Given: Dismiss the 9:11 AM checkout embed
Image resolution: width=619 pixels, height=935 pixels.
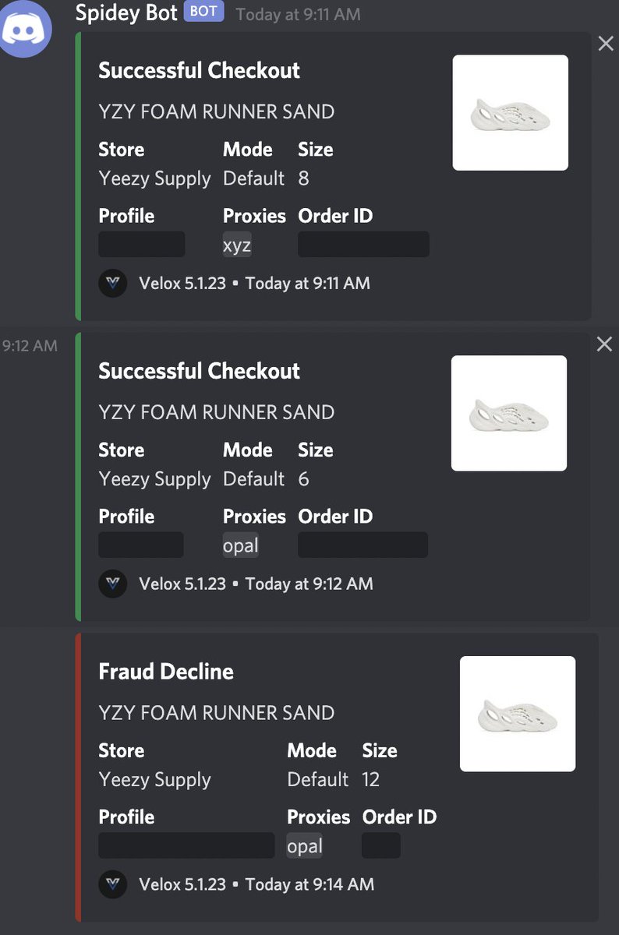Looking at the screenshot, I should (x=606, y=44).
